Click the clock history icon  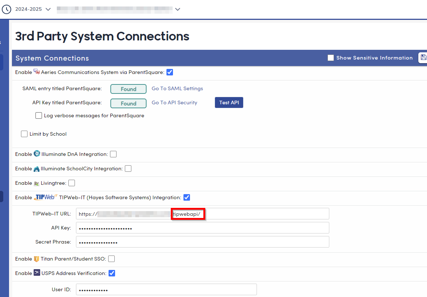[x=7, y=9]
